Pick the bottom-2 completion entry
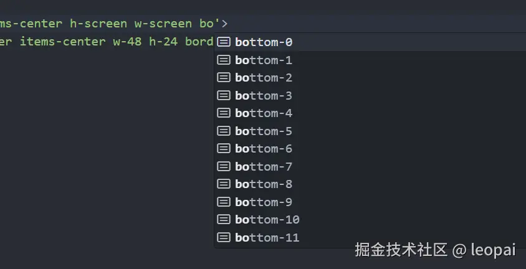The width and height of the screenshot is (526, 269). (264, 78)
